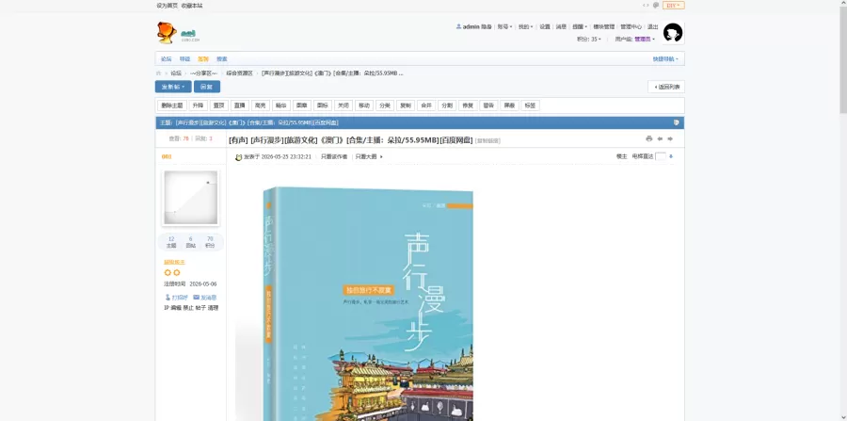847x421 pixels.
Task: Go to next thread arrow icon
Action: click(x=670, y=138)
